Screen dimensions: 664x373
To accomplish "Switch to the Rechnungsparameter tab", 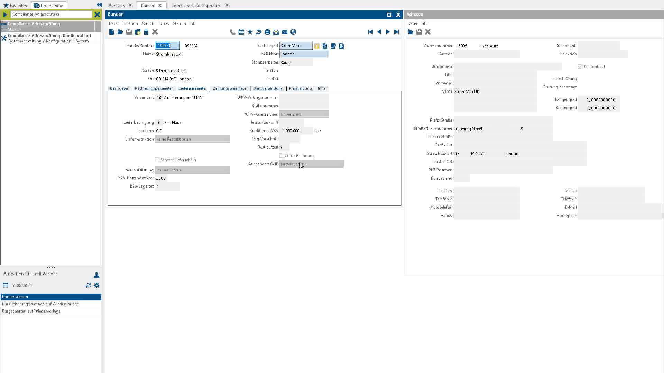I will pos(154,88).
